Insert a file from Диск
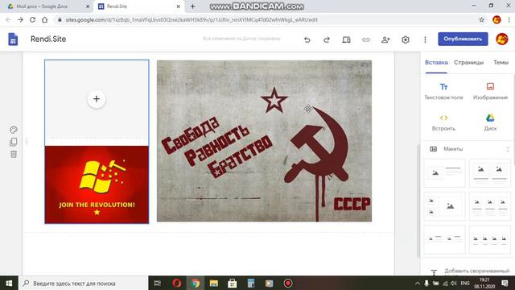Image resolution: width=515 pixels, height=290 pixels. click(x=490, y=122)
